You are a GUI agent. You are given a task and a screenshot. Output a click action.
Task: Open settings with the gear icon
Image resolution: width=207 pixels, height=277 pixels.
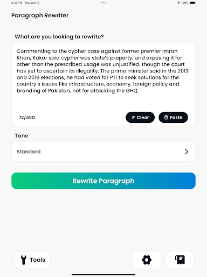147,260
